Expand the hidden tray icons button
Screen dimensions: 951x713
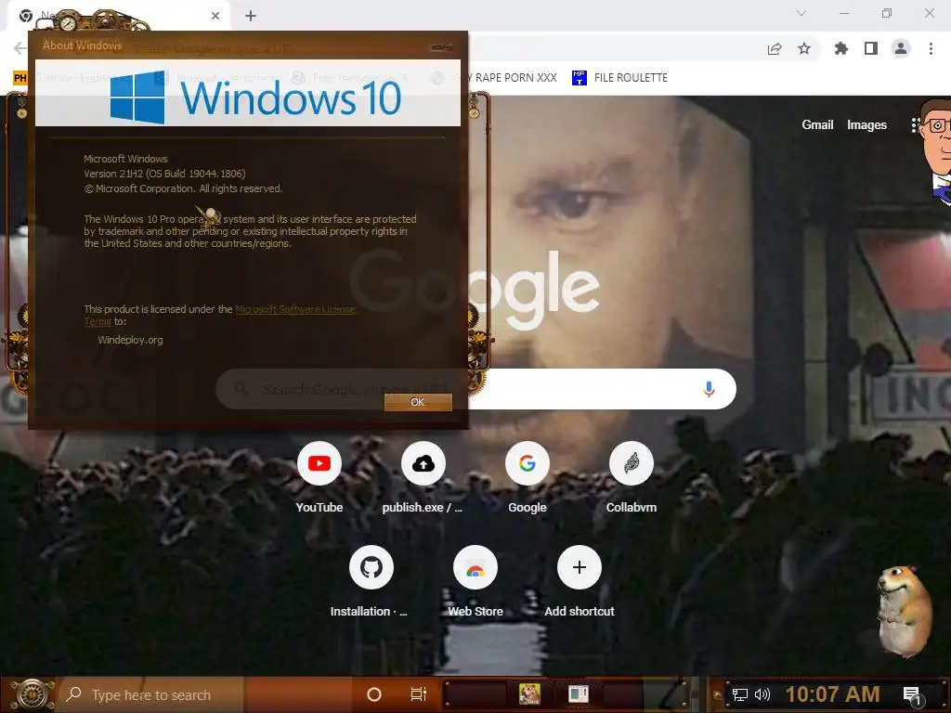tap(718, 695)
